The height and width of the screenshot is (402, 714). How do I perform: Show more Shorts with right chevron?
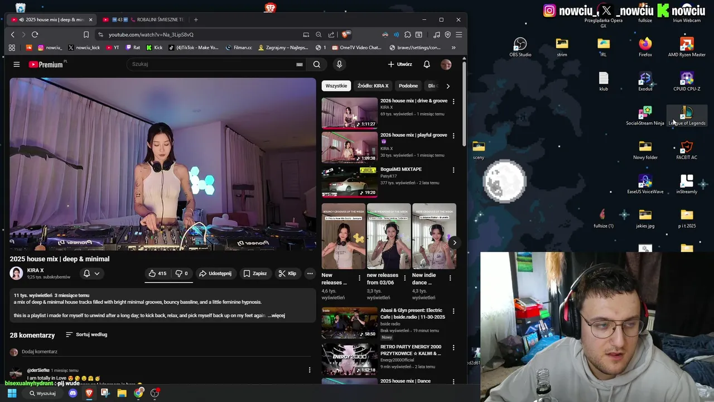point(455,242)
